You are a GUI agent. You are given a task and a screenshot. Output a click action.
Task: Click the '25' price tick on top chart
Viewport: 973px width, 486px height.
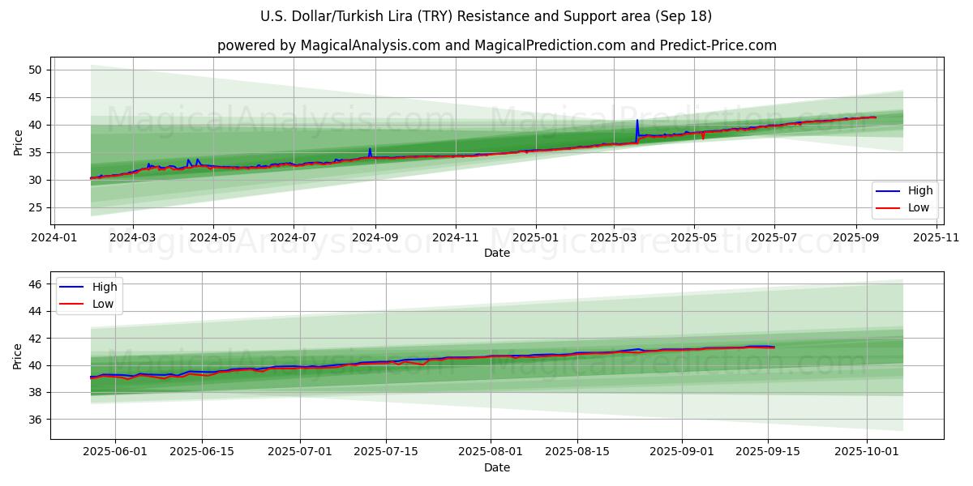click(36, 207)
